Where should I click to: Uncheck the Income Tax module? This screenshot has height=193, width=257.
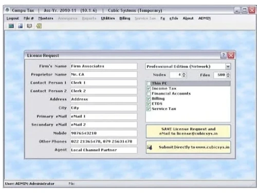tap(149, 89)
